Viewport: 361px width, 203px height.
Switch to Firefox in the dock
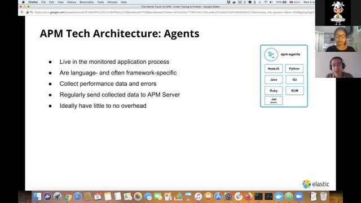tap(249, 197)
